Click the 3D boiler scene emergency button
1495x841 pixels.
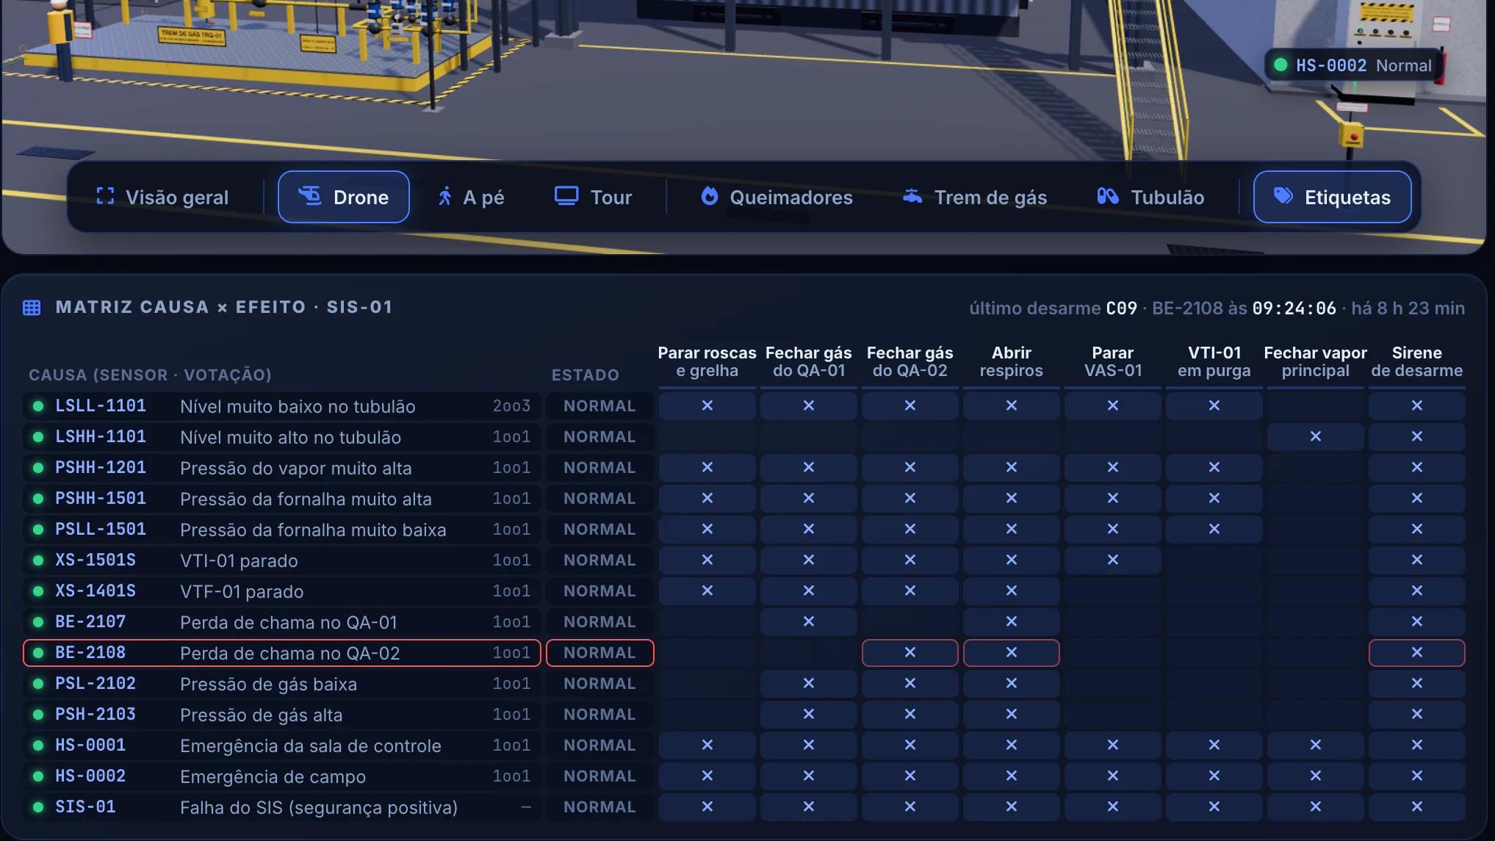pos(1352,135)
